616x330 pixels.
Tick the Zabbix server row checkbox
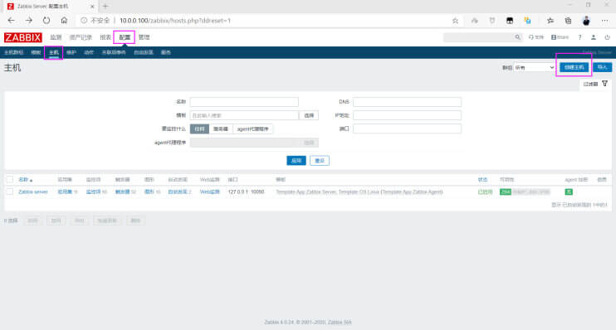pyautogui.click(x=10, y=192)
